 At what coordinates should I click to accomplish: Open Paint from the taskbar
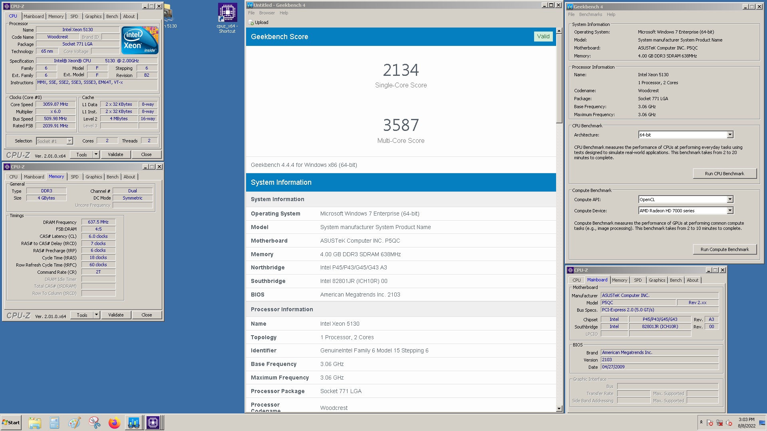(74, 423)
